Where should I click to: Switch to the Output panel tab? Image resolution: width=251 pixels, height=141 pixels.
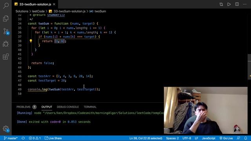pos(47,107)
